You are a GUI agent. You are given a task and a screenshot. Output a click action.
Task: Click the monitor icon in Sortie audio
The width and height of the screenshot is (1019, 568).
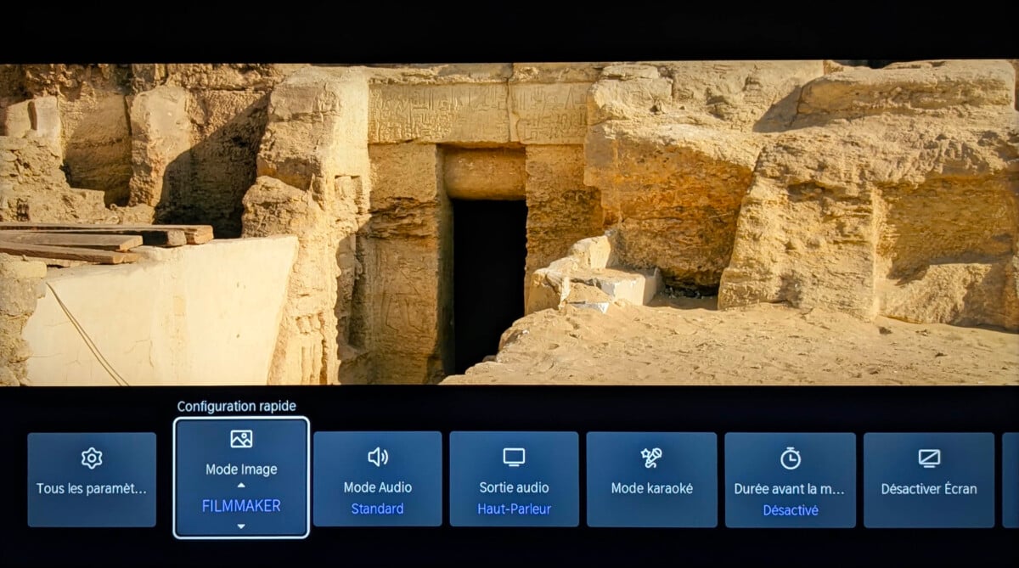click(x=514, y=457)
